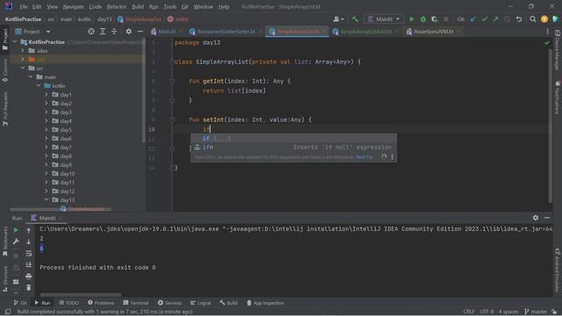Collapse the main folder
The height and width of the screenshot is (316, 562).
coord(31,77)
